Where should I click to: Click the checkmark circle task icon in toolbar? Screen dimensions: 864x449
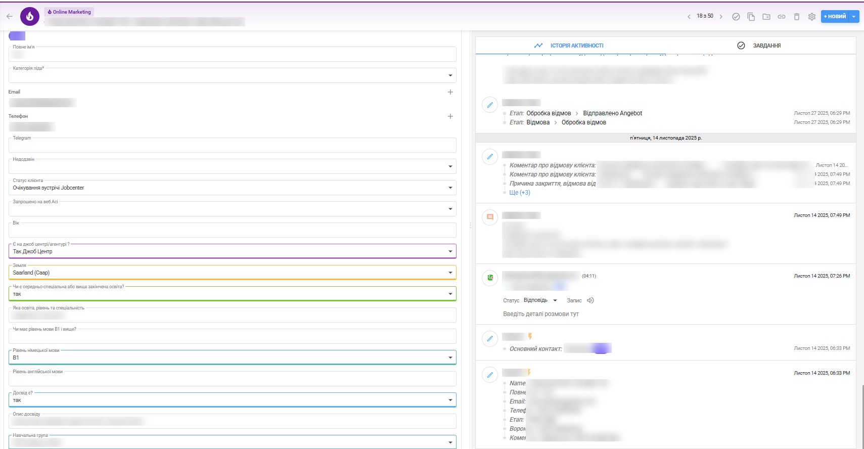[736, 17]
